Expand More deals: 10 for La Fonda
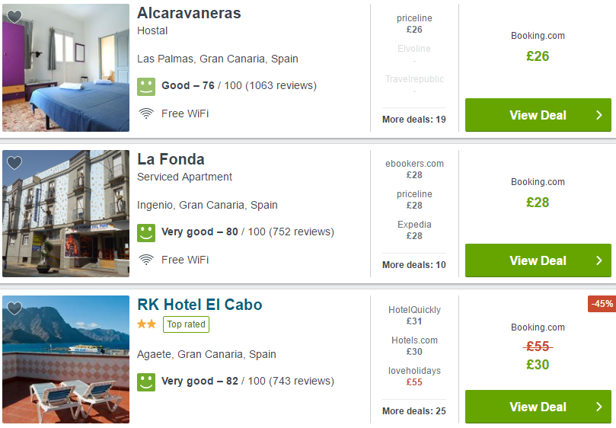 [414, 265]
